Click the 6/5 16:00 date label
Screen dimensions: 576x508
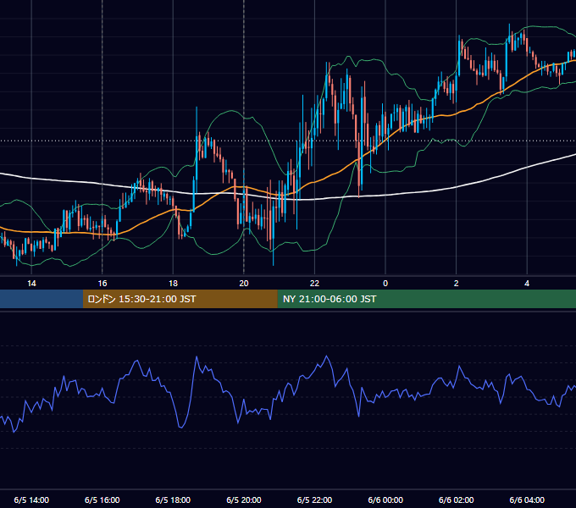pos(102,500)
